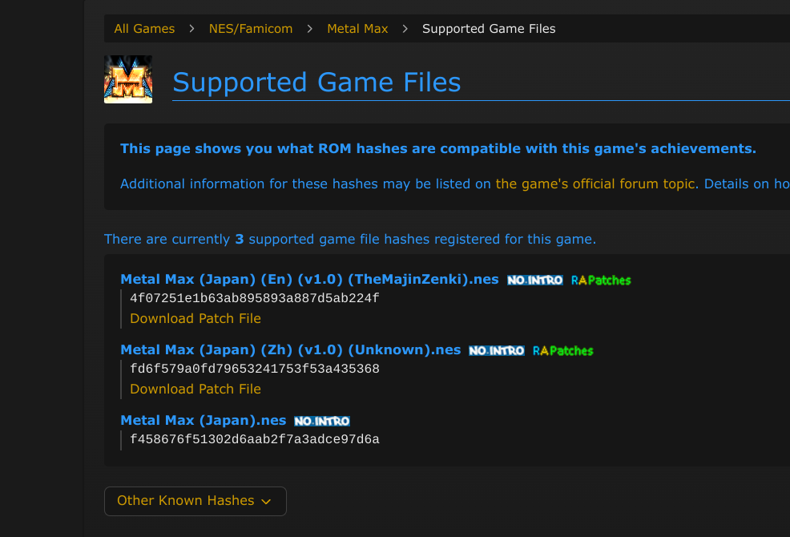Click RAPatches badge on TheMajinZenki file
The image size is (790, 537).
[601, 281]
